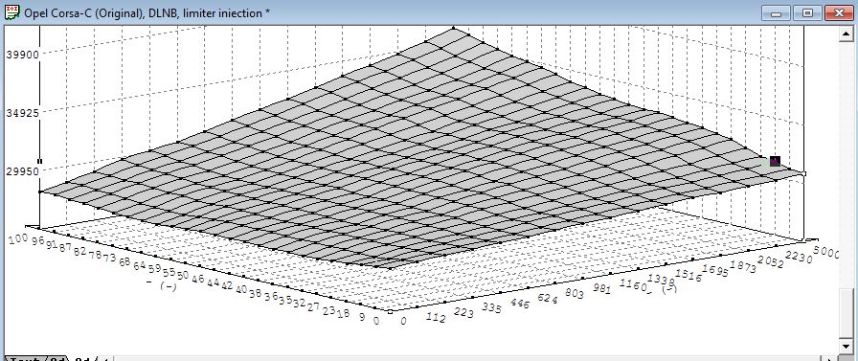Click the 34925 value axis label
858x361 pixels.
click(x=22, y=113)
